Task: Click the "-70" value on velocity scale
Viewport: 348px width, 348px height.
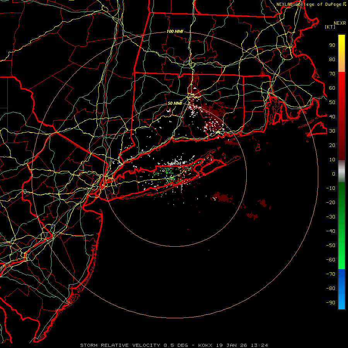Action: [331, 274]
